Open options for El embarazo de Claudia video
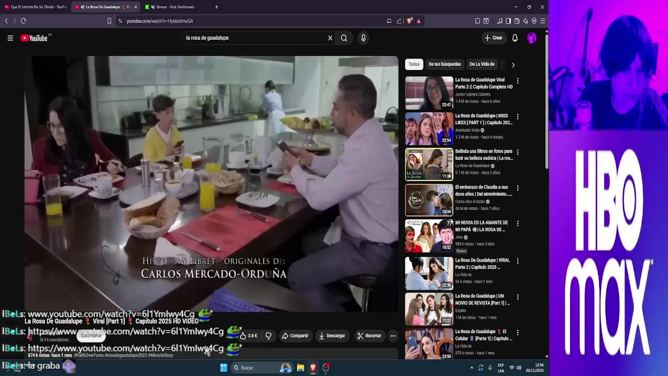The image size is (668, 376). (518, 187)
